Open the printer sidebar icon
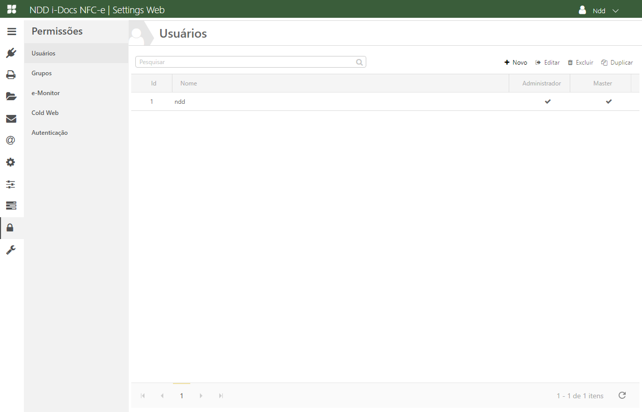The height and width of the screenshot is (412, 642). pyautogui.click(x=11, y=75)
